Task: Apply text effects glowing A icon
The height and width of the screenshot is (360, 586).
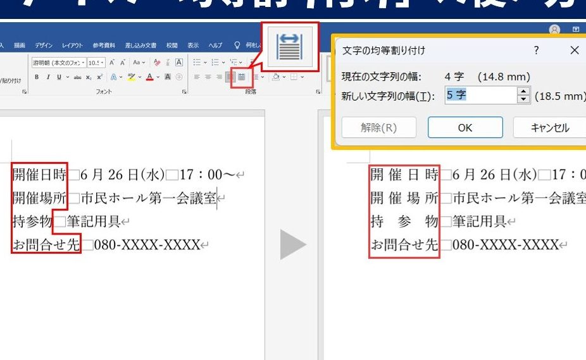Action: pos(113,77)
